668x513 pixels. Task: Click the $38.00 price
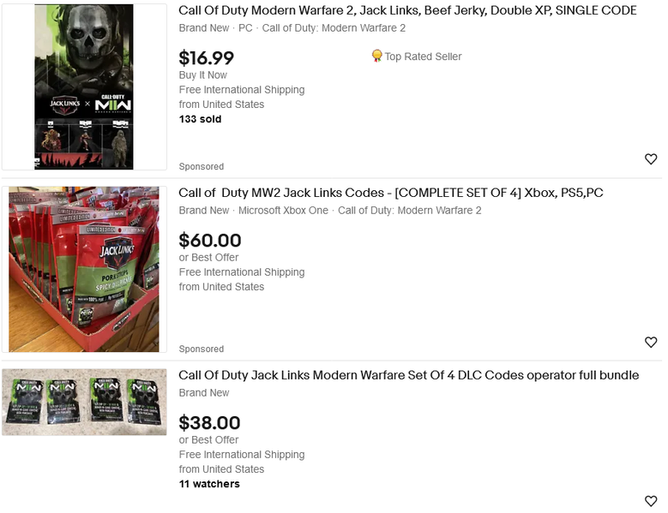[209, 423]
